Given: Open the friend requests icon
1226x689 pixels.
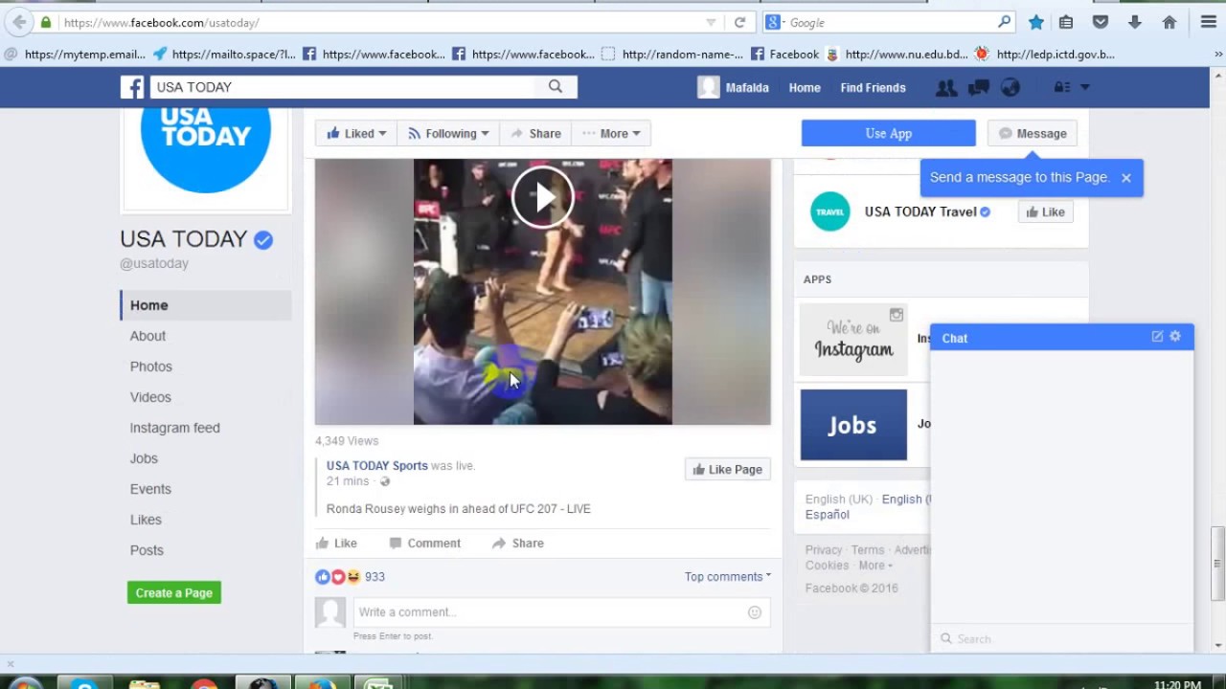Looking at the screenshot, I should click(x=946, y=87).
